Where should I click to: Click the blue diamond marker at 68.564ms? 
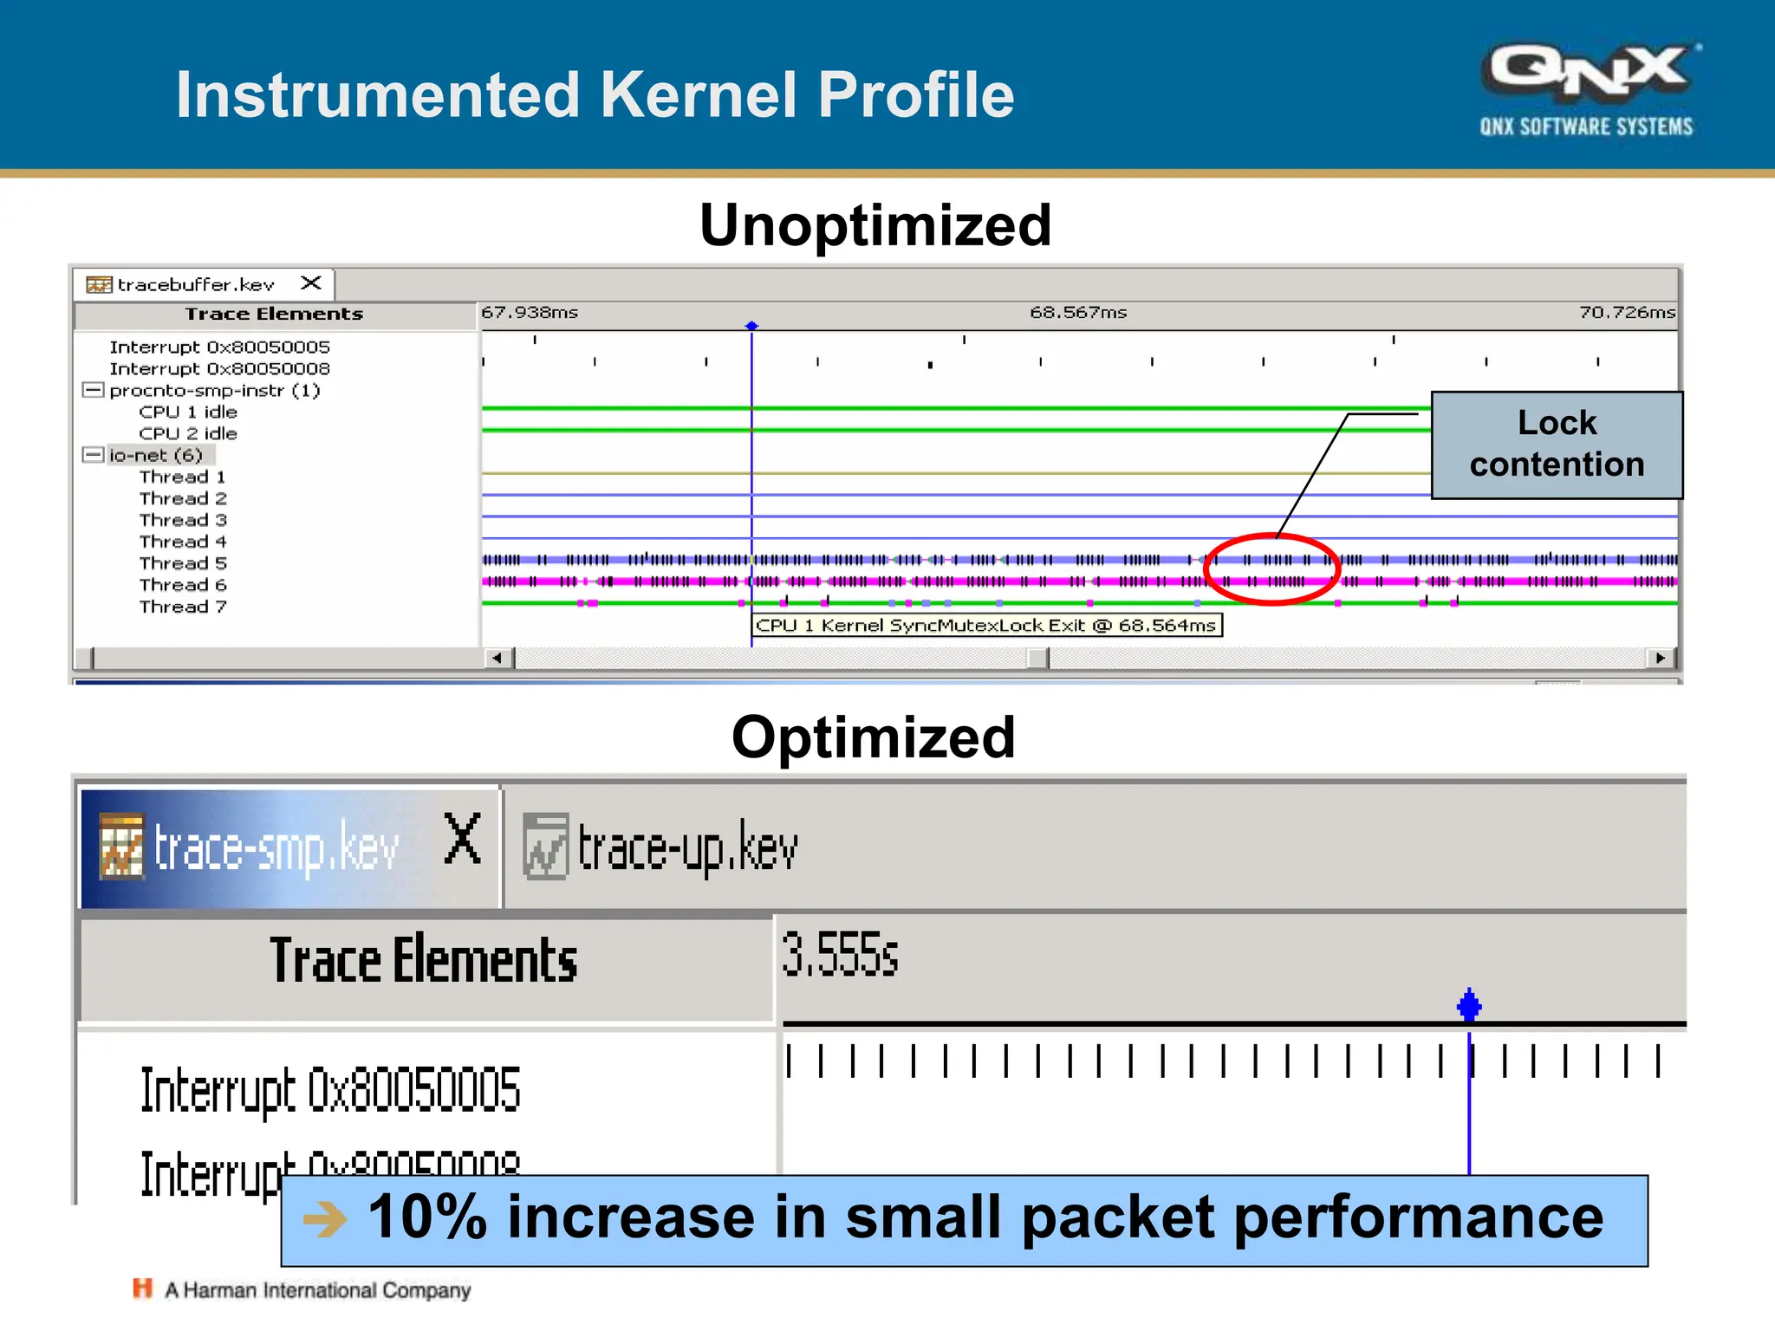point(751,326)
